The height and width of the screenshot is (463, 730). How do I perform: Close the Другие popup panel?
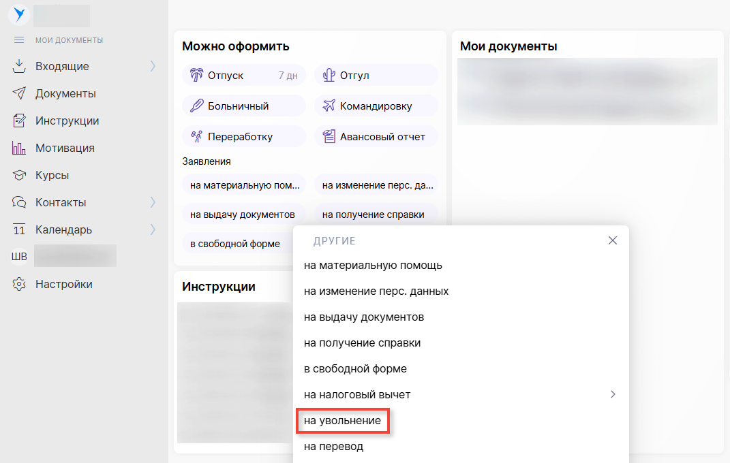click(612, 240)
